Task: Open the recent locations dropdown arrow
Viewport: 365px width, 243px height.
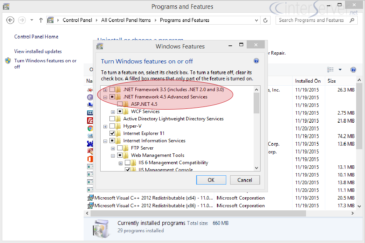Action: [32, 20]
